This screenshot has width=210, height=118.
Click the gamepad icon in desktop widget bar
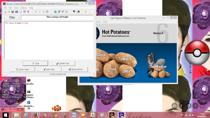pyautogui.click(x=175, y=106)
